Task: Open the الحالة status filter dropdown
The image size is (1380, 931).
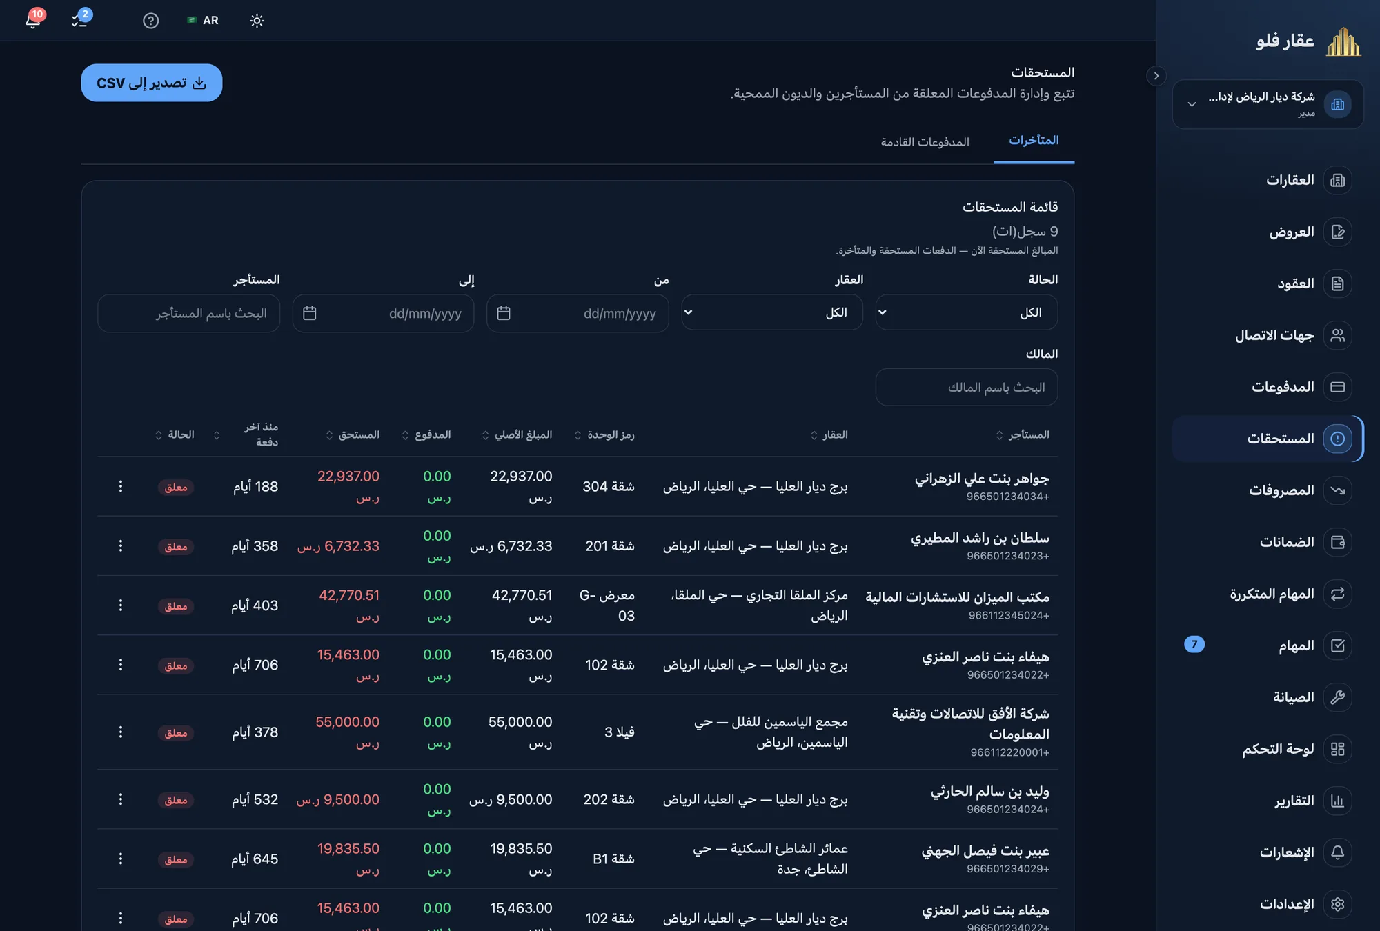Action: pyautogui.click(x=966, y=313)
